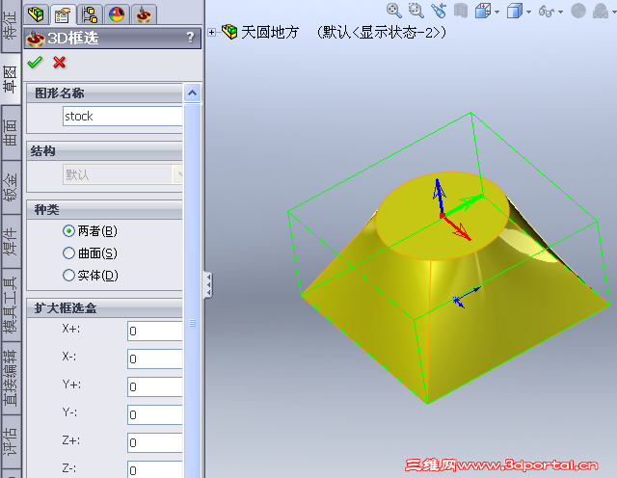617x478 pixels.
Task: Click the 结构 section header
Action: (x=104, y=151)
